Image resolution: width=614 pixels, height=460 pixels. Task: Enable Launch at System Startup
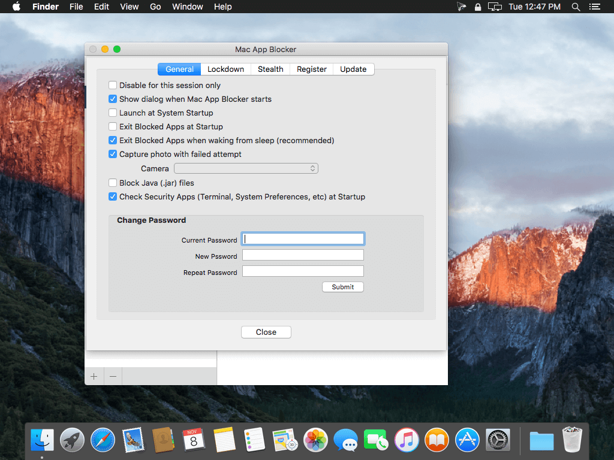click(x=113, y=113)
